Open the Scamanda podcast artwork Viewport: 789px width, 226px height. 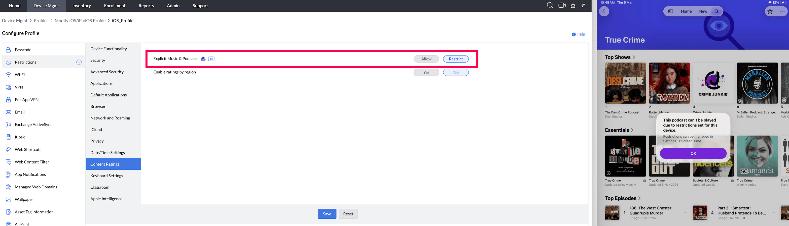(x=757, y=156)
